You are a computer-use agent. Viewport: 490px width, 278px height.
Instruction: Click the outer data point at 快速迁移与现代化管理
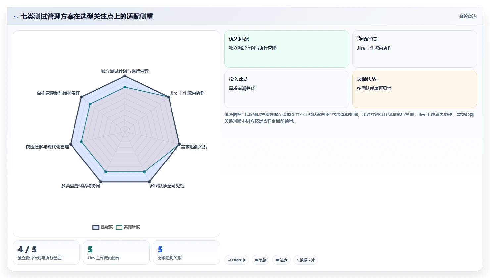tap(71, 144)
